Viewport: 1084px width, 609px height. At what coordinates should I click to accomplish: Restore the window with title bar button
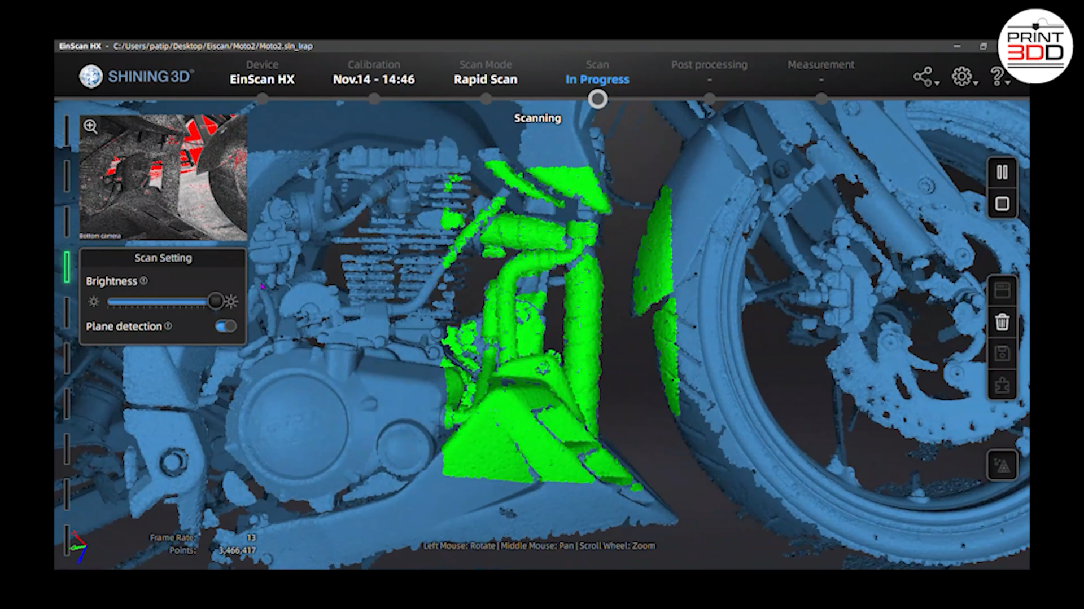[x=983, y=46]
